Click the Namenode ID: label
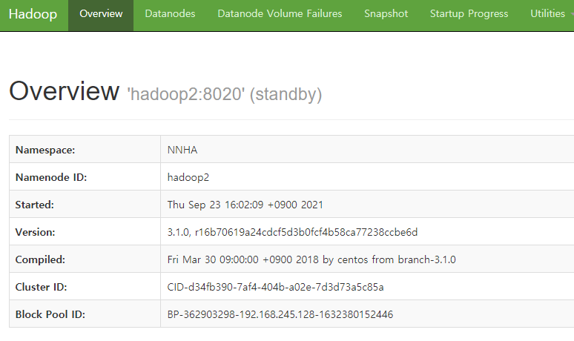Image resolution: width=574 pixels, height=341 pixels. point(51,177)
